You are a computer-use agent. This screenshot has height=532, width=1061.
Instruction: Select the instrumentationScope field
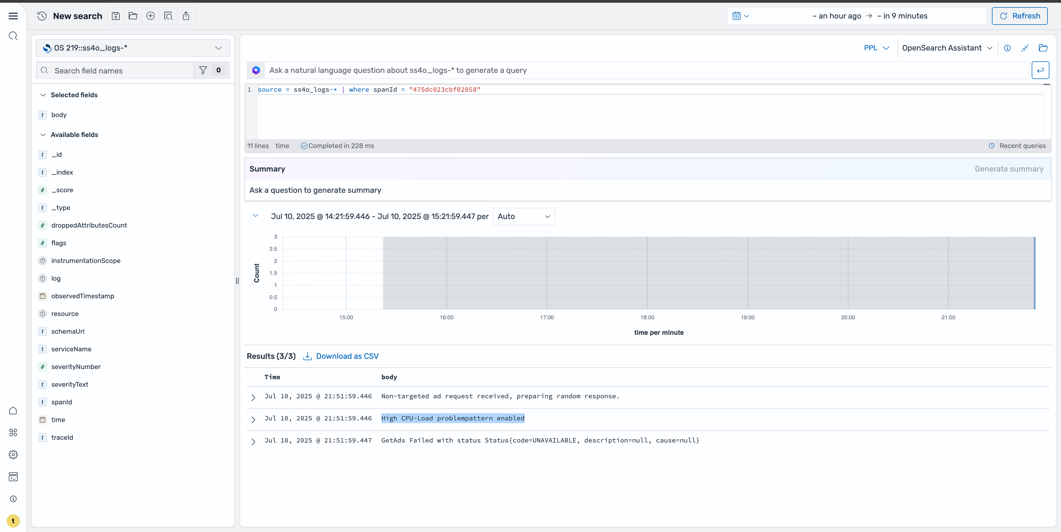[x=86, y=261]
